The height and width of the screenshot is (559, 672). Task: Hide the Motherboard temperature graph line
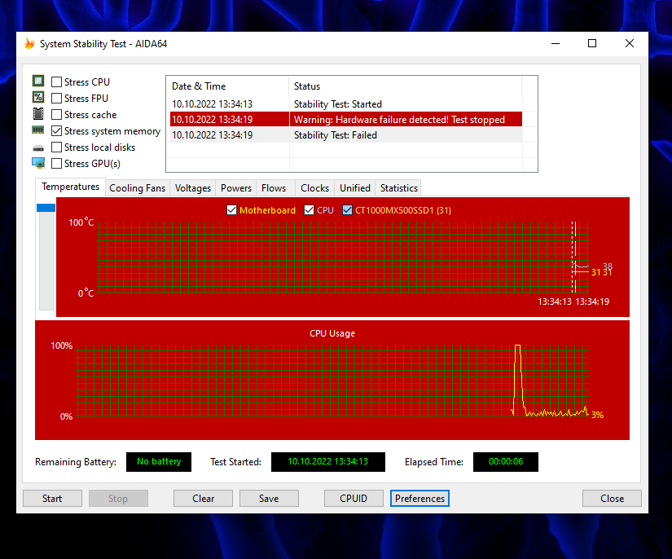(231, 210)
